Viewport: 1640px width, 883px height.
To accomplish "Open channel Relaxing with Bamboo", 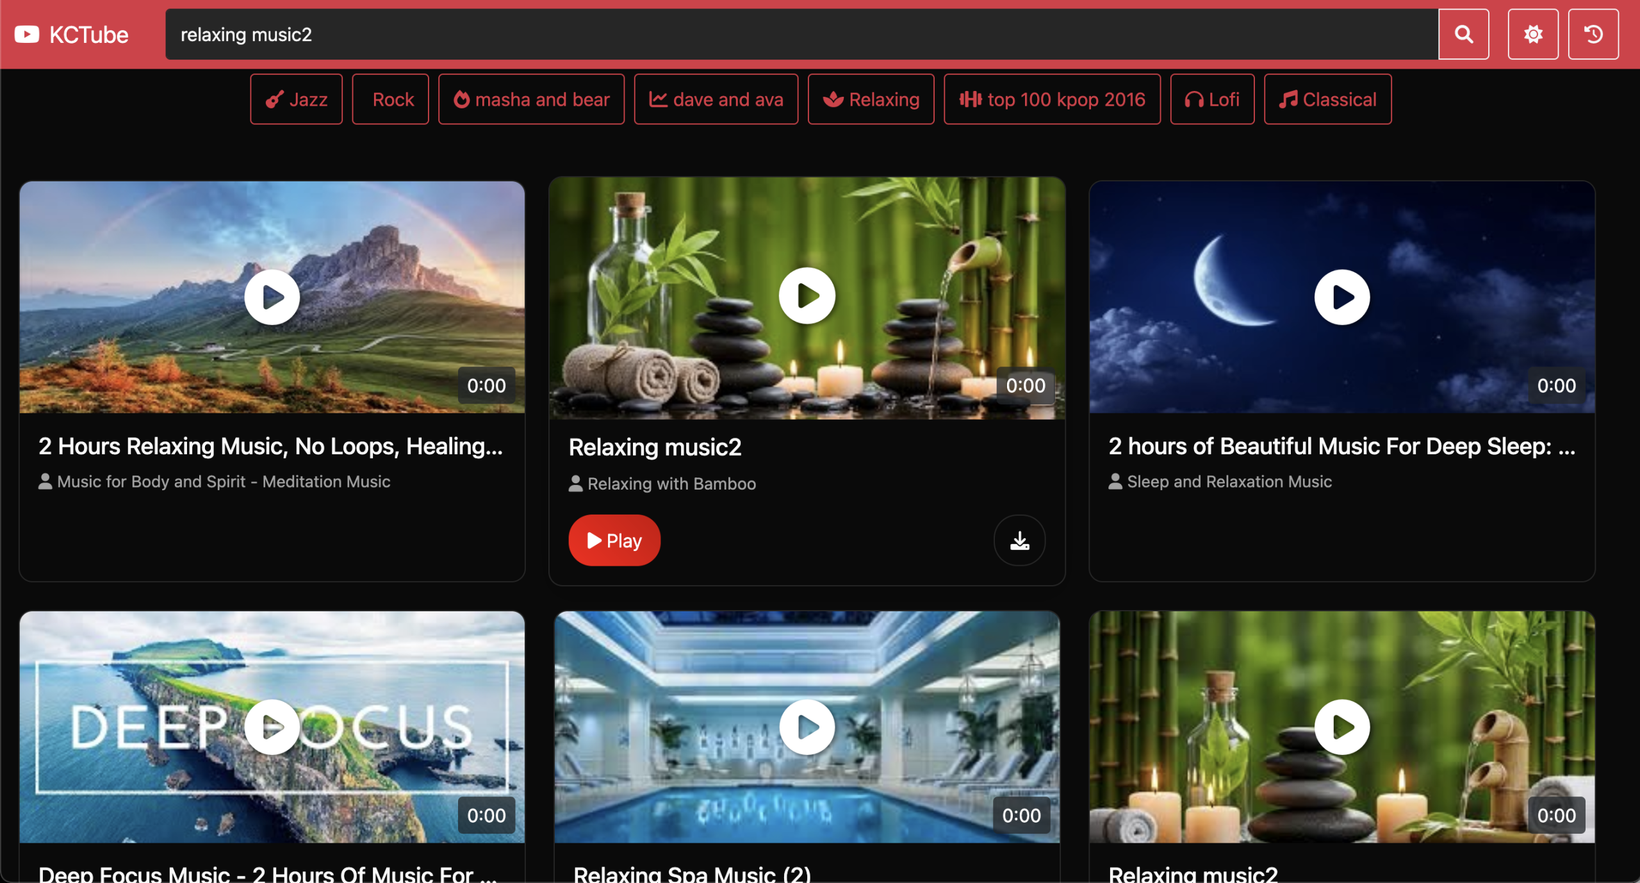I will (x=671, y=483).
